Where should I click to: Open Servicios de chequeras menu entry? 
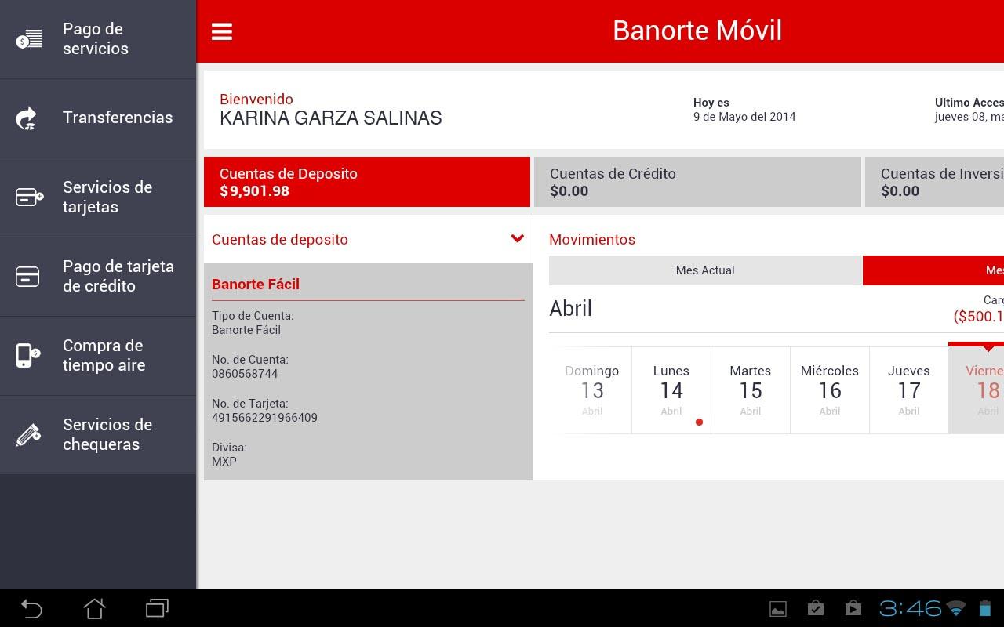[98, 435]
